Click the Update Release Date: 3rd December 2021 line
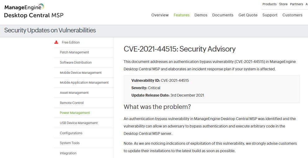 point(168,95)
